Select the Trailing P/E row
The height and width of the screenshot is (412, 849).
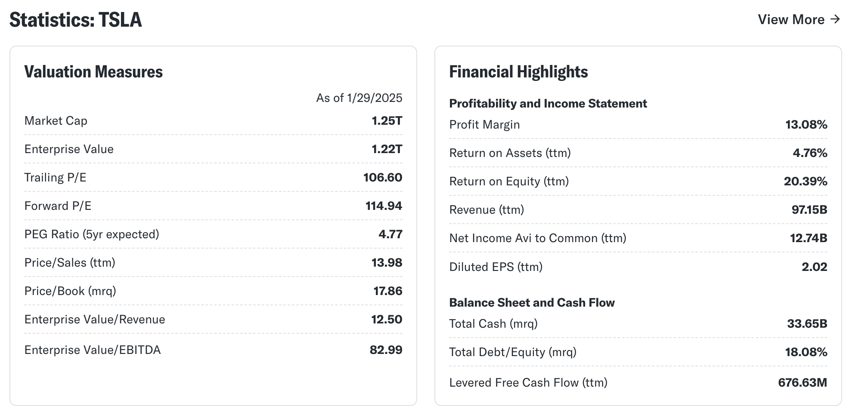click(x=213, y=178)
